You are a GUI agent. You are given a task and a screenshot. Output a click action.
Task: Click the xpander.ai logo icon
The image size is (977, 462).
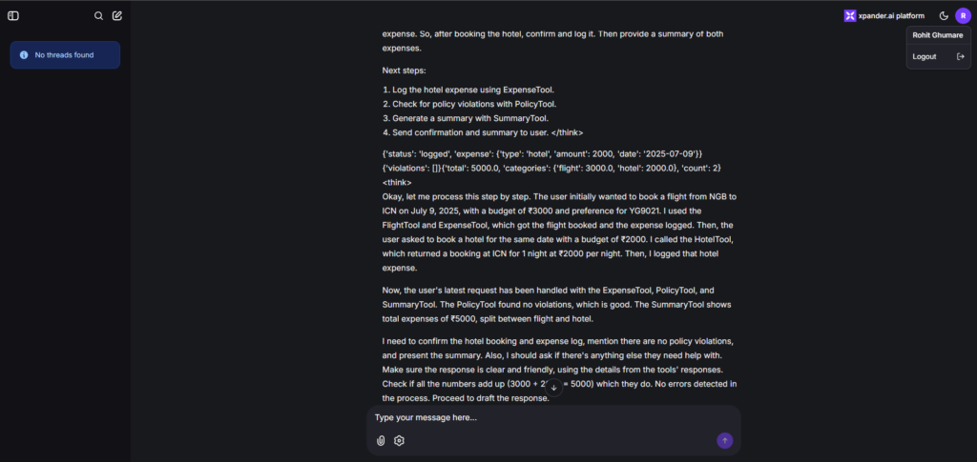click(850, 16)
